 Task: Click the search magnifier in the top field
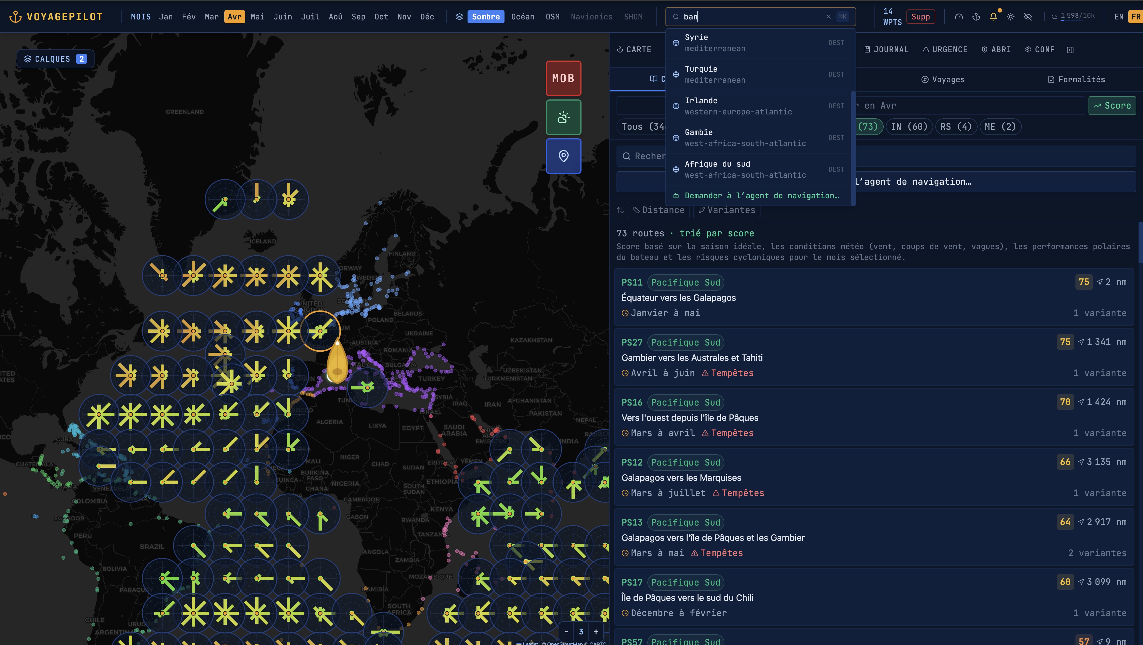(676, 17)
